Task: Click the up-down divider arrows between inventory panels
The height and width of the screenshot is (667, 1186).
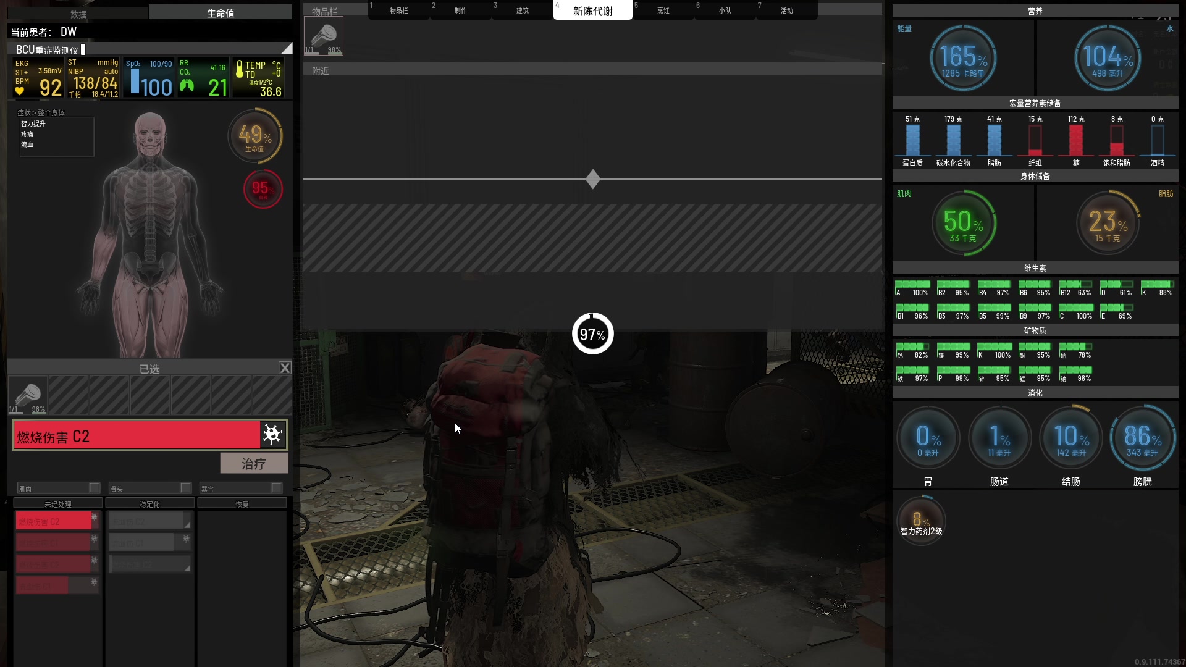Action: 592,179
